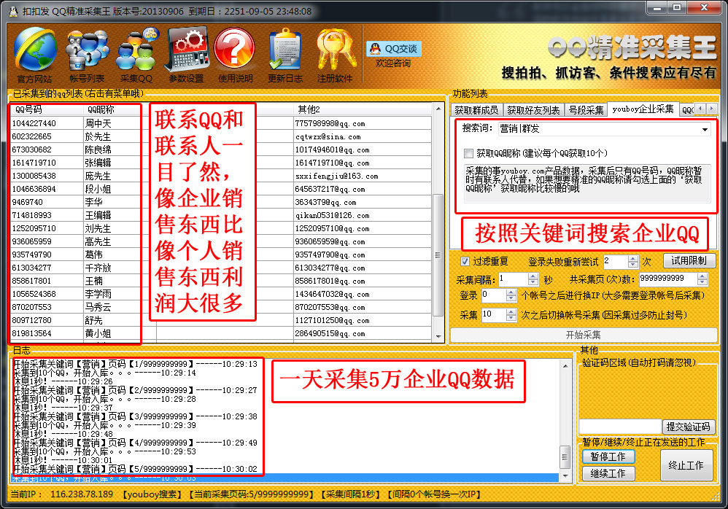Open the 使用说明 help icon
The height and width of the screenshot is (509, 728).
[x=236, y=55]
